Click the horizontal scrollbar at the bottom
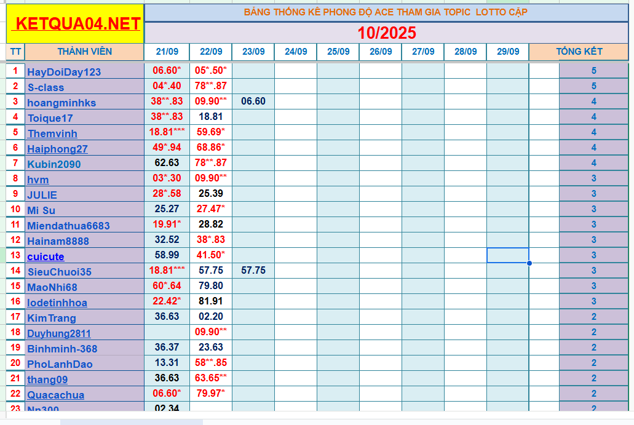The height and width of the screenshot is (425, 634). tap(131, 422)
